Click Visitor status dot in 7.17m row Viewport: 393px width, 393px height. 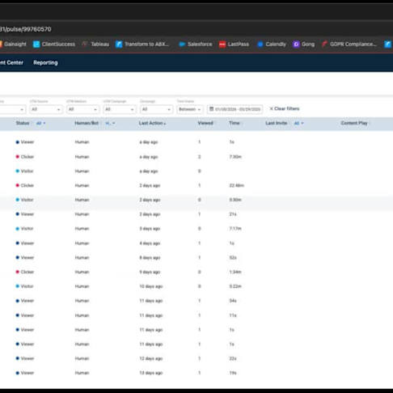[18, 229]
